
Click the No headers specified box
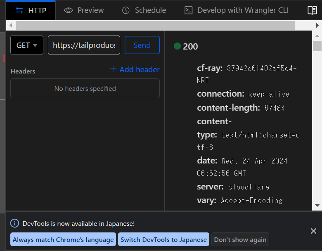pyautogui.click(x=85, y=88)
